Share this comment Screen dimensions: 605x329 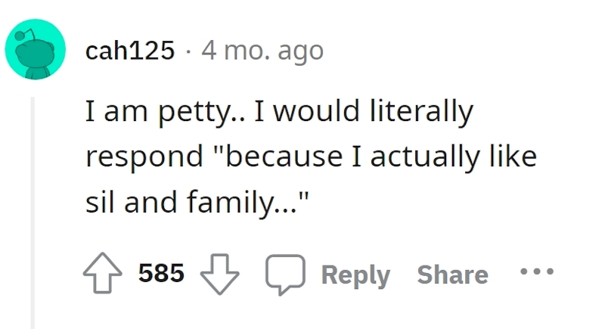point(452,275)
